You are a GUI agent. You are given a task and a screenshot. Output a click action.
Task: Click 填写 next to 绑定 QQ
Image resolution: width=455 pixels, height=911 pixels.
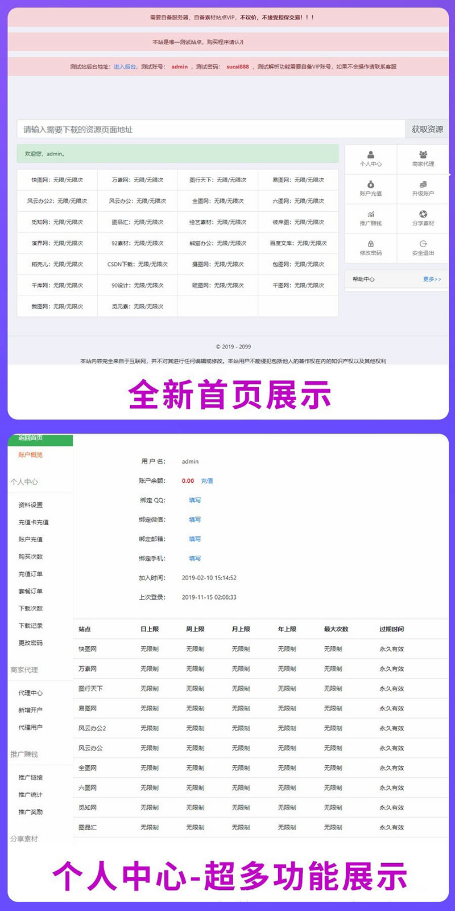tap(195, 500)
